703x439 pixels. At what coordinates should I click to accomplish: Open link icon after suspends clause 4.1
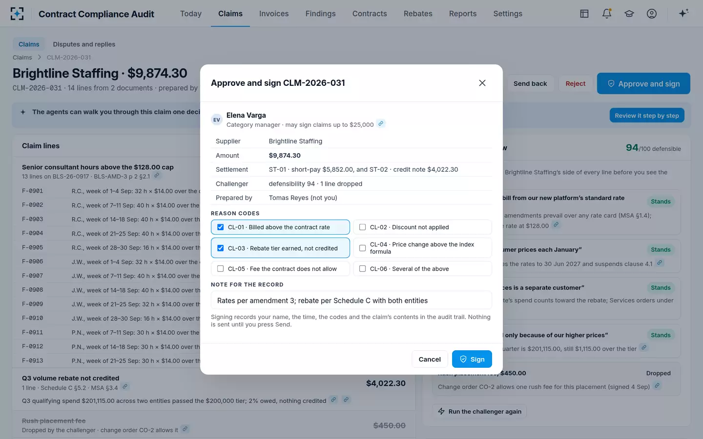click(x=660, y=263)
